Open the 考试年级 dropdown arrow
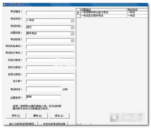This screenshot has width=151, height=128. click(72, 20)
